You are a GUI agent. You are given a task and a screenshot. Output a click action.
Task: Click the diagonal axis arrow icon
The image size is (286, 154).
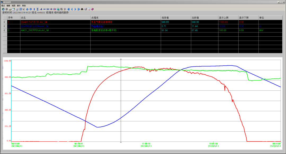24,9
